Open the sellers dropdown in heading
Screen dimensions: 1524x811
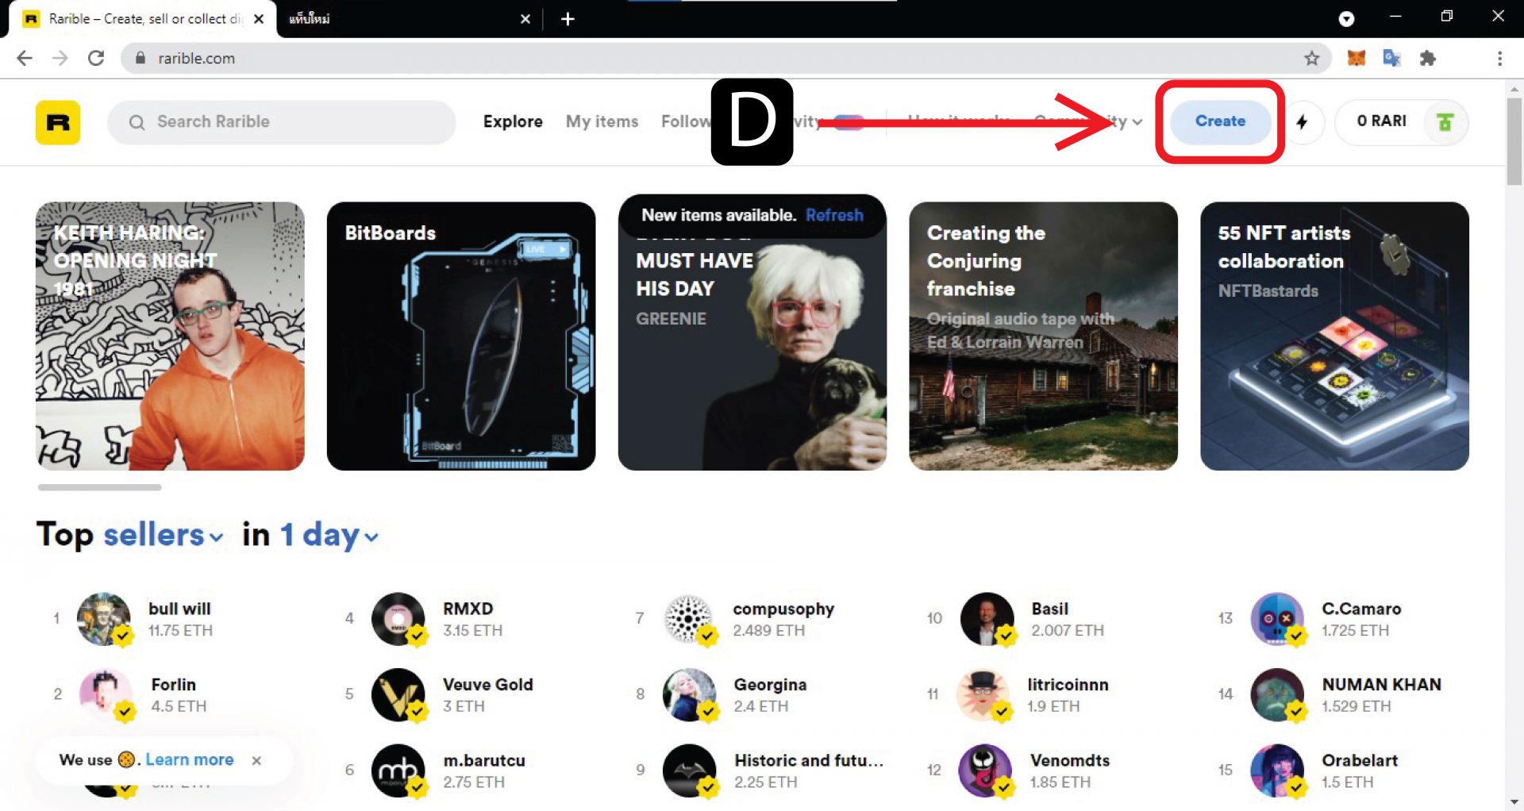pos(163,535)
